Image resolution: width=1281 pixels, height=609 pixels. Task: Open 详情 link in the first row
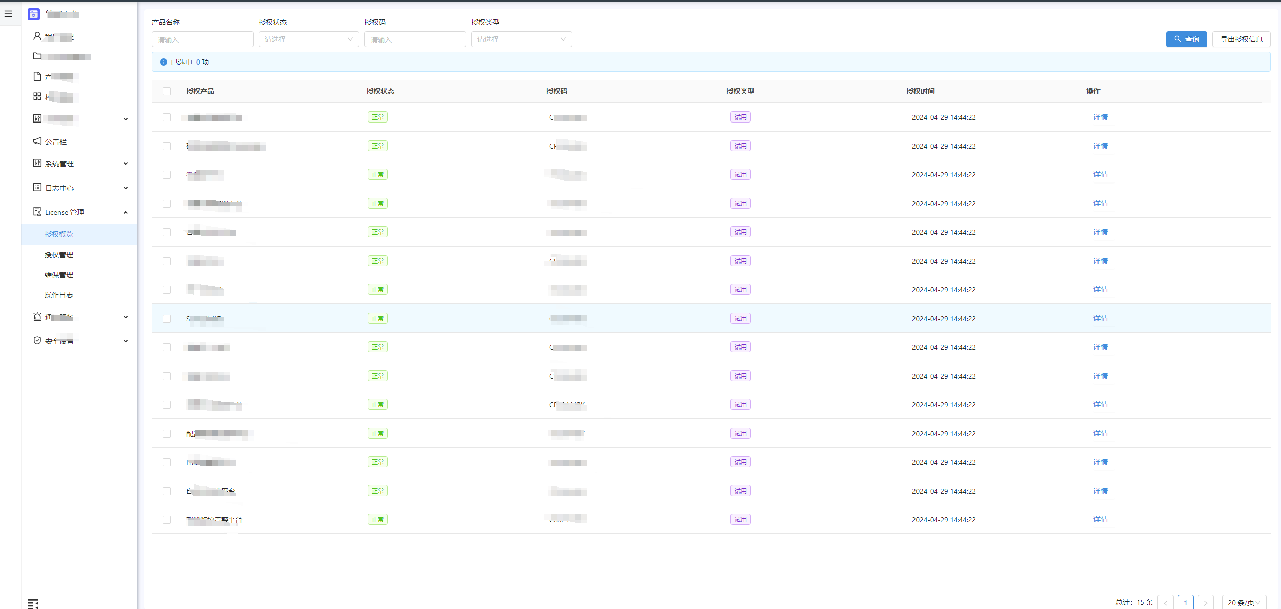pyautogui.click(x=1100, y=117)
